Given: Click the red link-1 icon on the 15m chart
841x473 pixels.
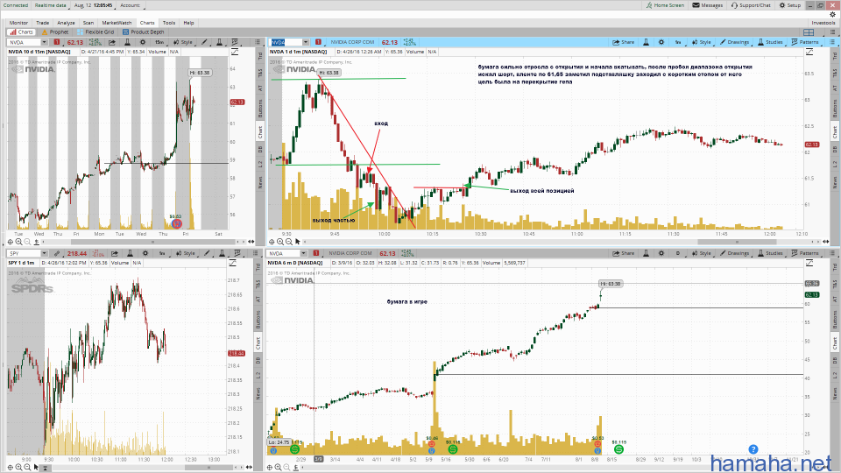Looking at the screenshot, I should [x=57, y=42].
